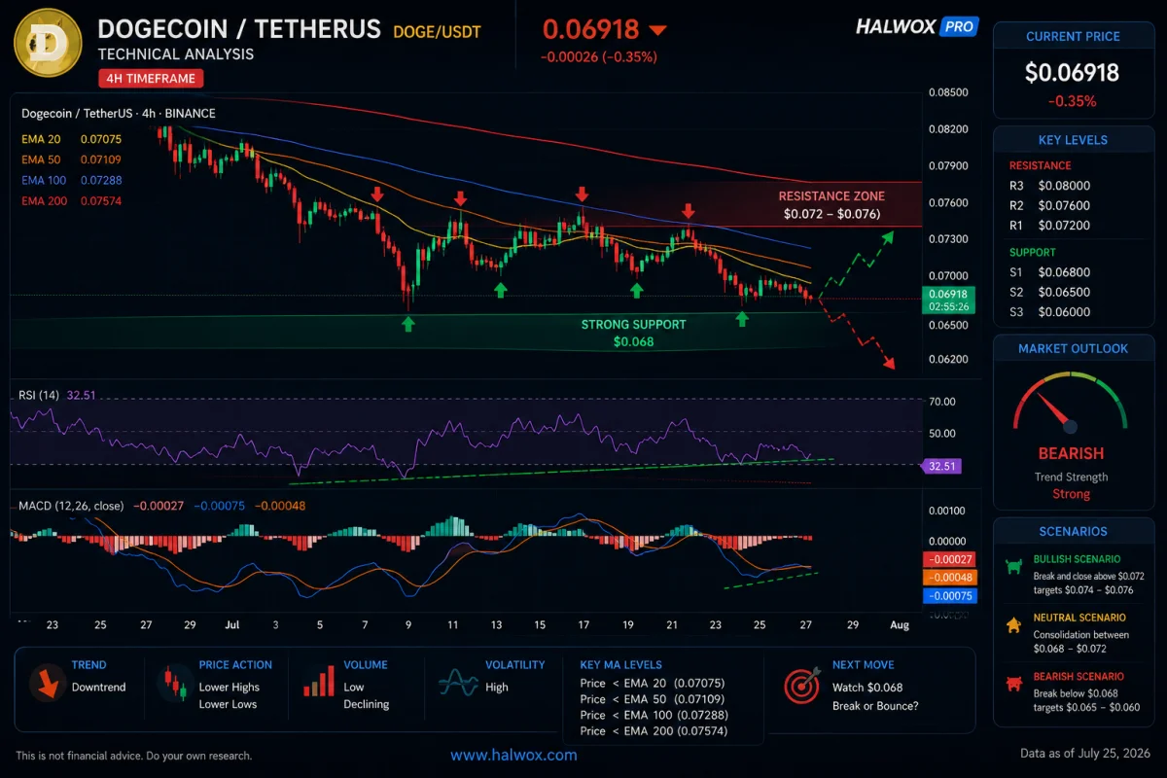Click the S2 $0.06500 support level
This screenshot has width=1167, height=778.
1049,292
